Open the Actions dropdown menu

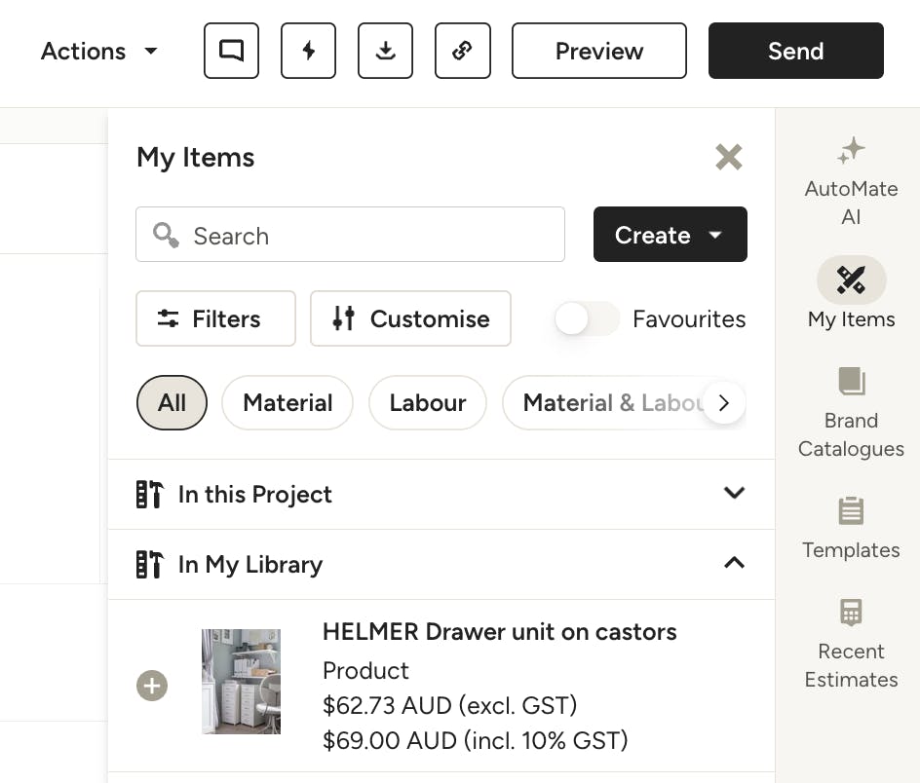(98, 51)
